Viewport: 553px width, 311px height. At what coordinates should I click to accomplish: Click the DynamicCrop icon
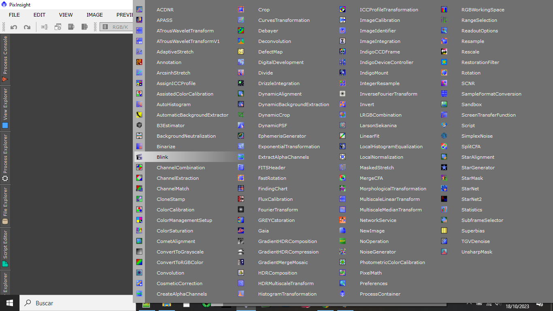pos(241,115)
